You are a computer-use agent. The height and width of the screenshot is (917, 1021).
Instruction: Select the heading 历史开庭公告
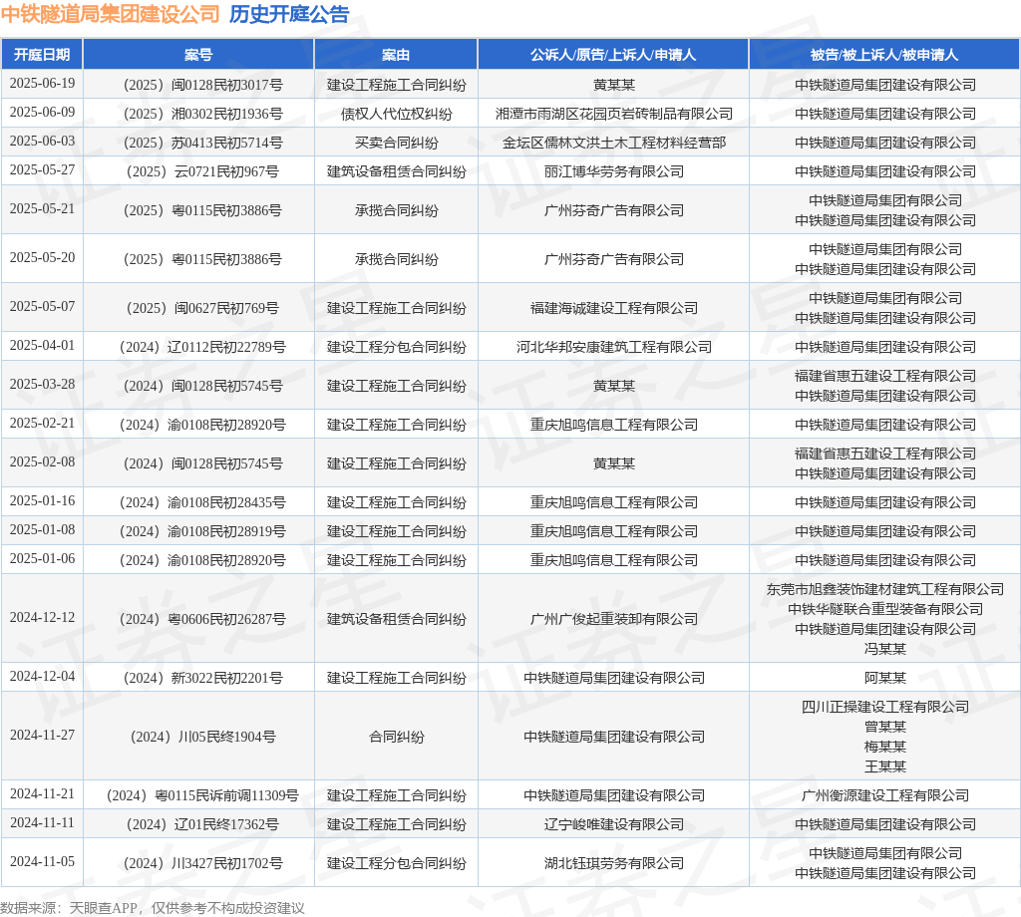coord(289,14)
